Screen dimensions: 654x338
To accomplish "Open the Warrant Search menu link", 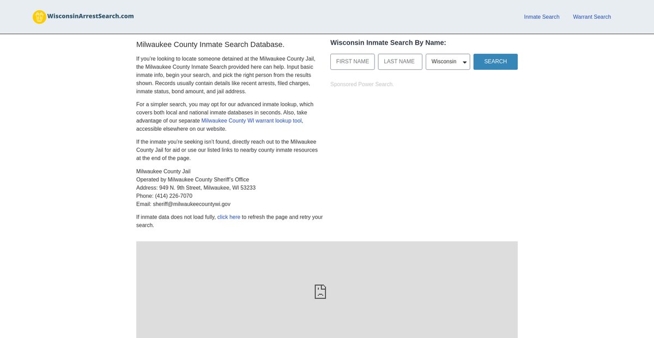I will click(592, 17).
